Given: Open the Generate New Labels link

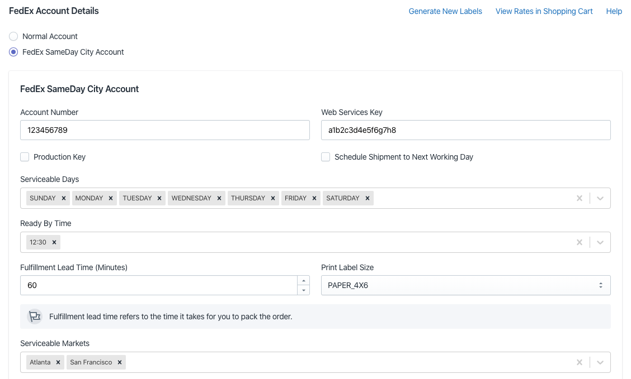Looking at the screenshot, I should (x=445, y=11).
